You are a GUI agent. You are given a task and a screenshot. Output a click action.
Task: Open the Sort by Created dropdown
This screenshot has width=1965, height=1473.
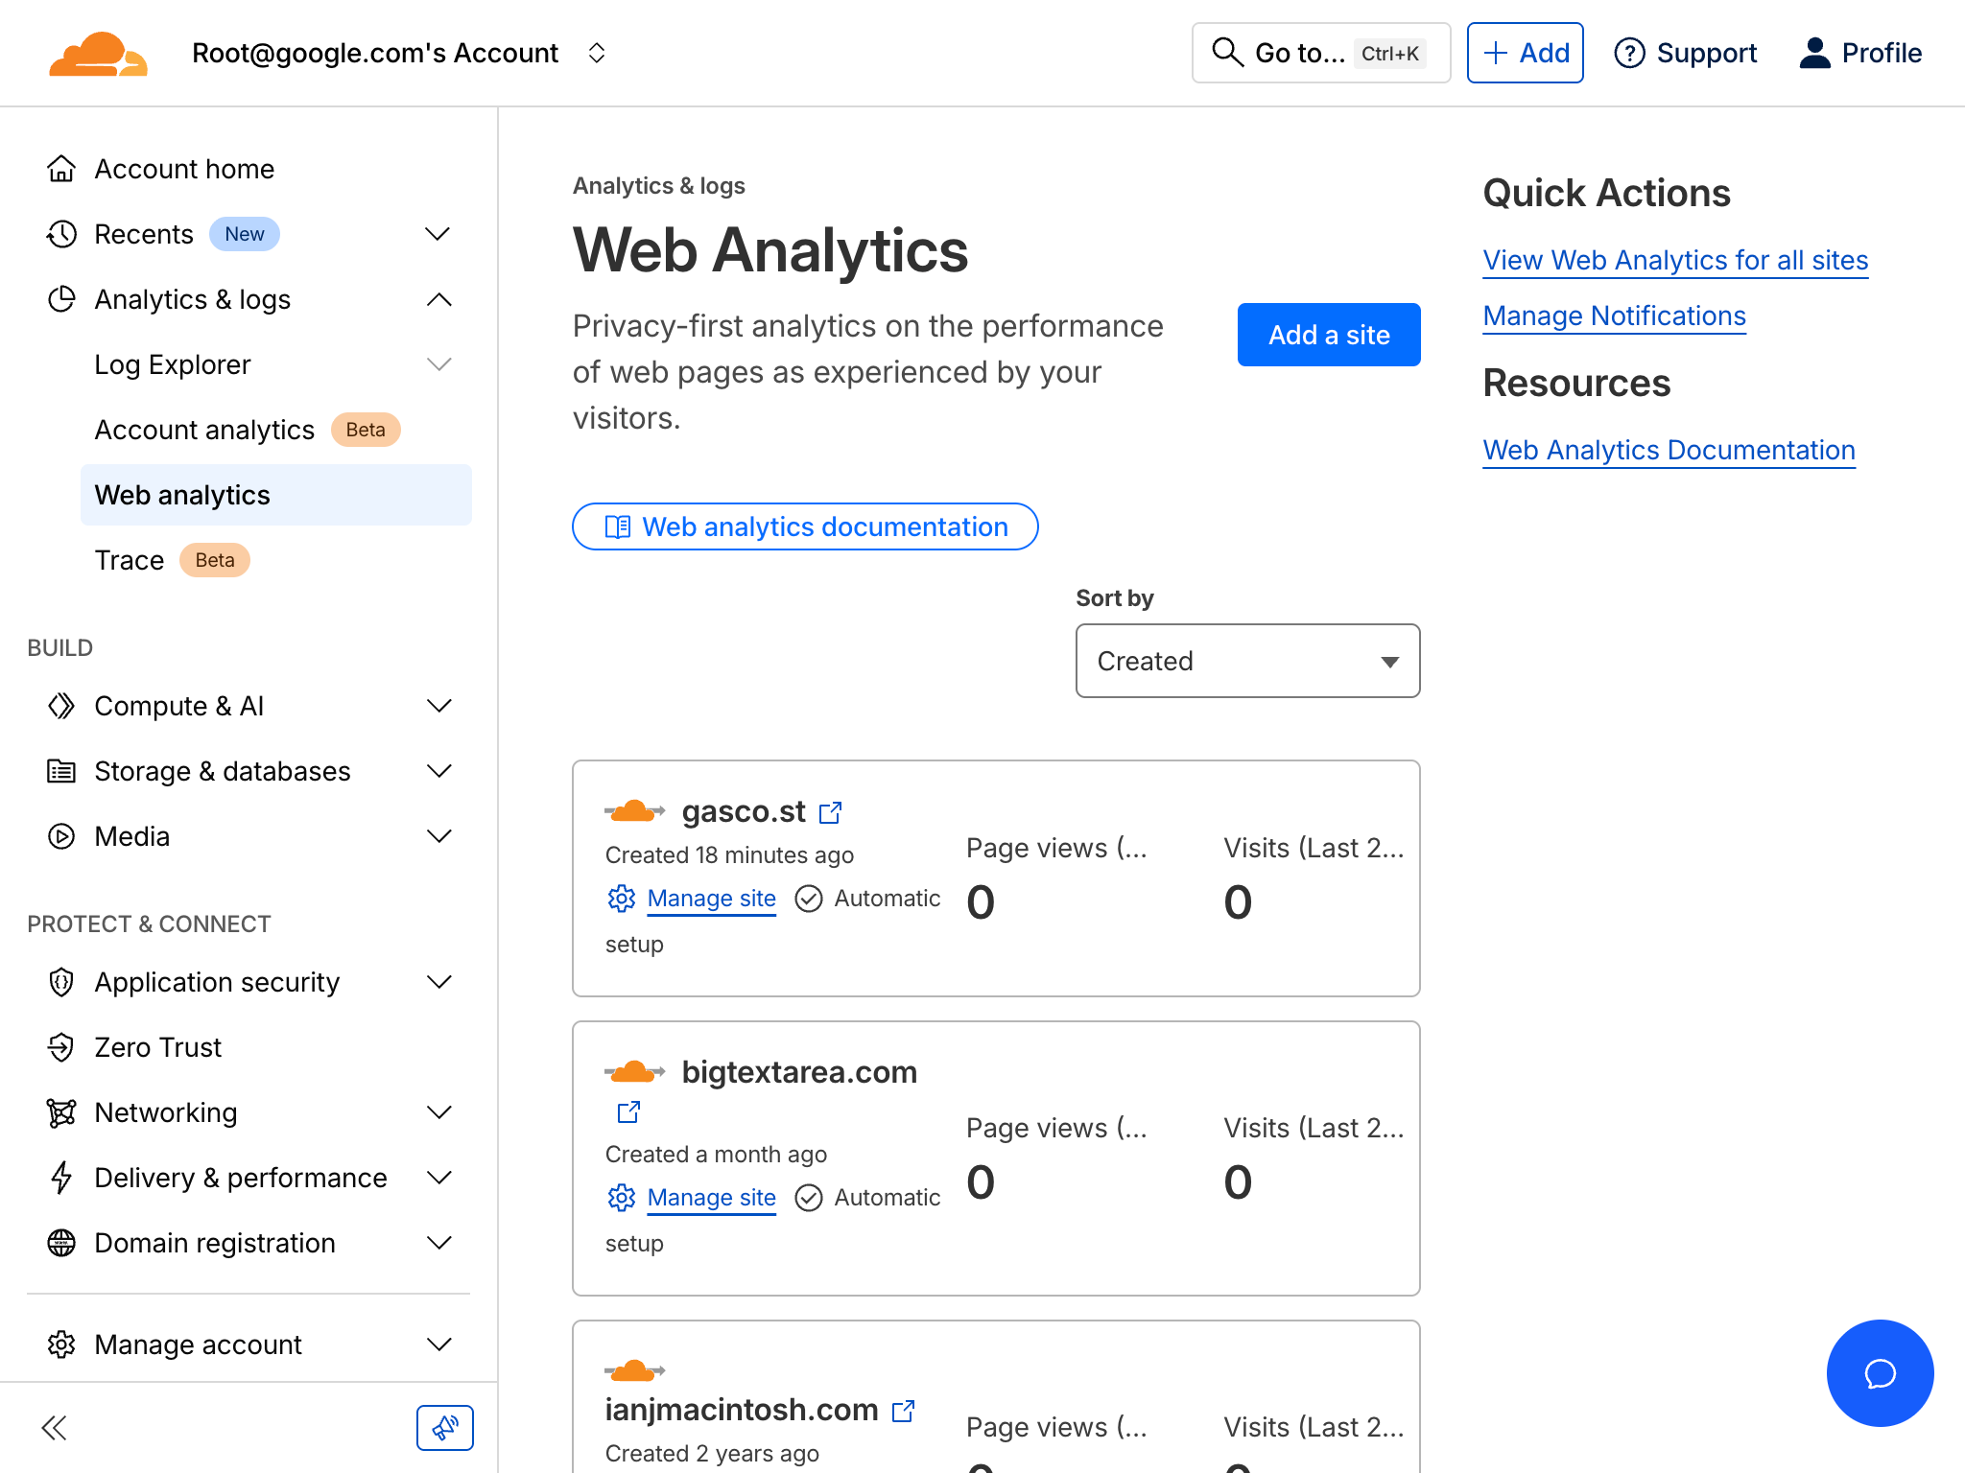click(1247, 661)
